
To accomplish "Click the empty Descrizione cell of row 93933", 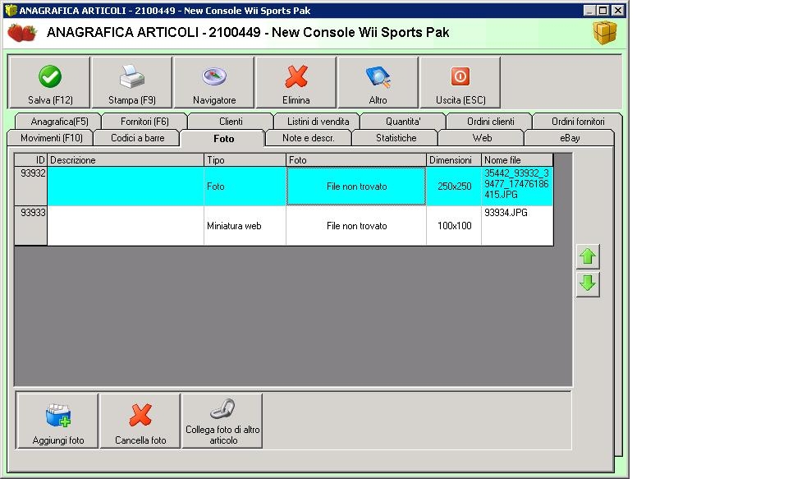I will click(x=126, y=226).
